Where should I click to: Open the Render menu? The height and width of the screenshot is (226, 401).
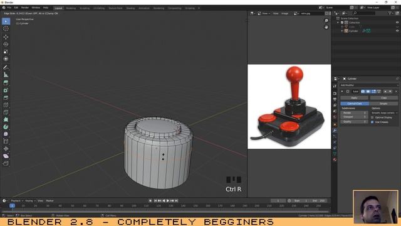tap(25, 8)
